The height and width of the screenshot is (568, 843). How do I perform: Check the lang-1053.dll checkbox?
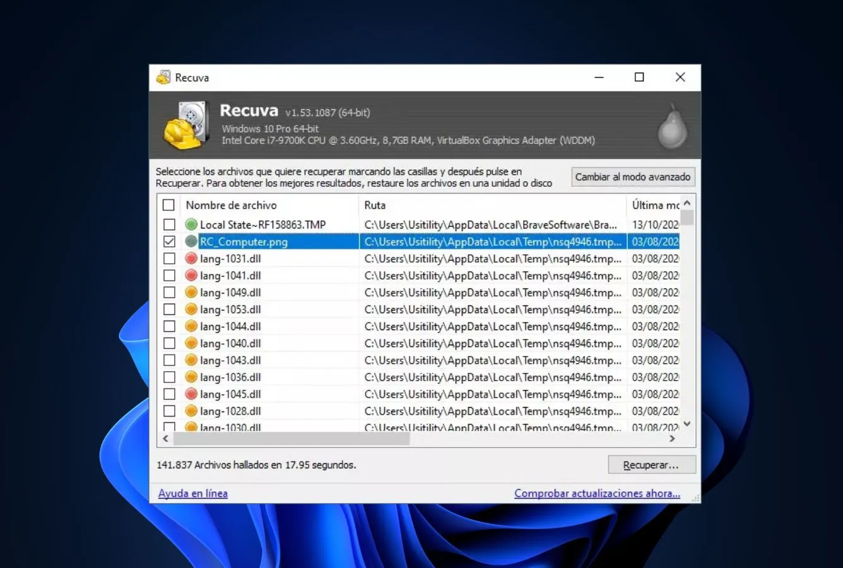point(169,309)
